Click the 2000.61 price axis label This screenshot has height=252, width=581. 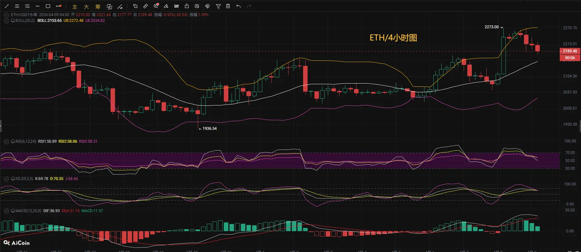pos(570,108)
